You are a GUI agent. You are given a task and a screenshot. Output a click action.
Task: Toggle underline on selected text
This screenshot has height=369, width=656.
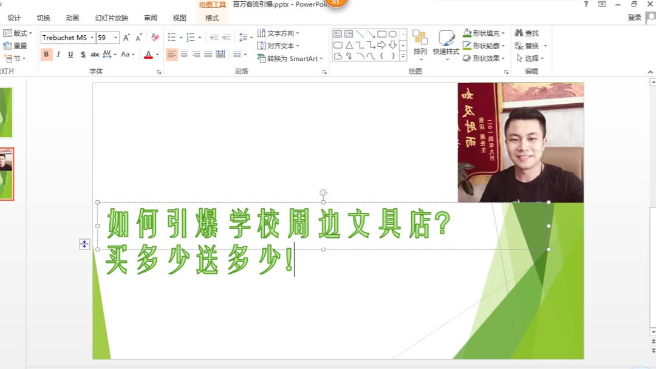pyautogui.click(x=70, y=54)
